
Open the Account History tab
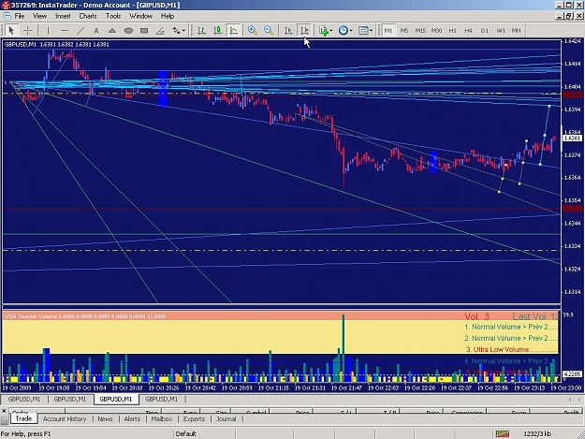point(65,418)
